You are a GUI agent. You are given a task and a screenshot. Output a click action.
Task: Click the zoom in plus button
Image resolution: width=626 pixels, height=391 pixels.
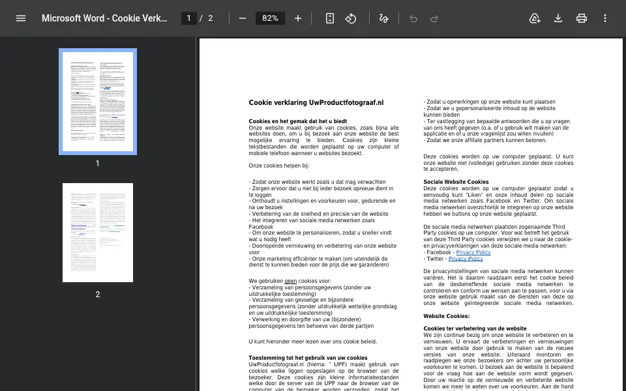coord(298,18)
